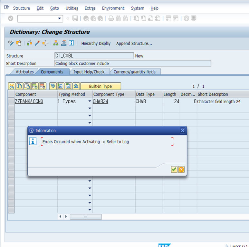Click the Where-Used List icon
Viewport: 249px width, 247px height.
[x=45, y=43]
